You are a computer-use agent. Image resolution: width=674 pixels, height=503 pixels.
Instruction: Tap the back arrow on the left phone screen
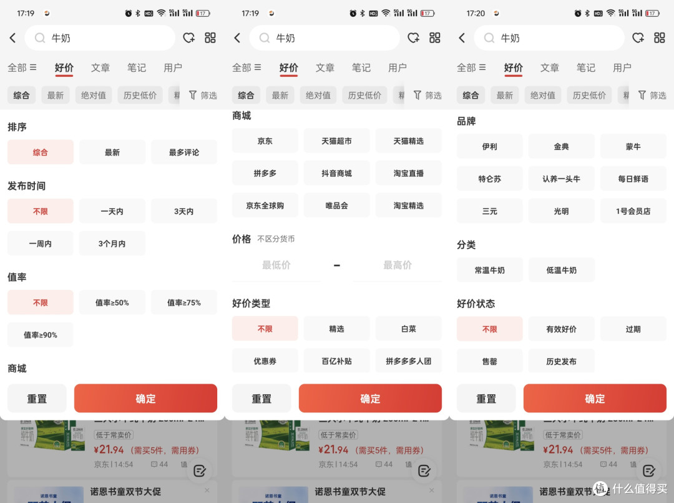[x=13, y=38]
